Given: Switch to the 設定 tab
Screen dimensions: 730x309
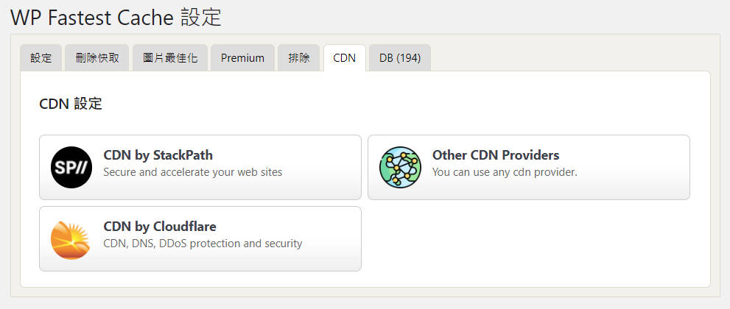Looking at the screenshot, I should click(x=41, y=58).
